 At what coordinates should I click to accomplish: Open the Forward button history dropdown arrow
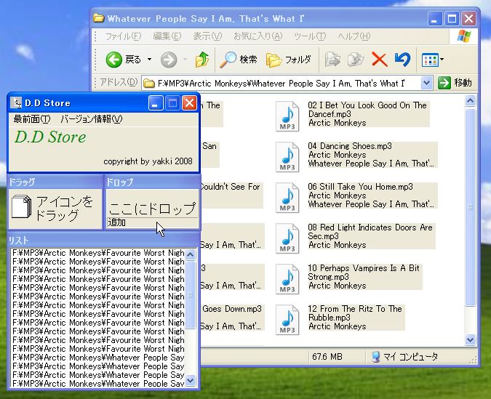(185, 60)
